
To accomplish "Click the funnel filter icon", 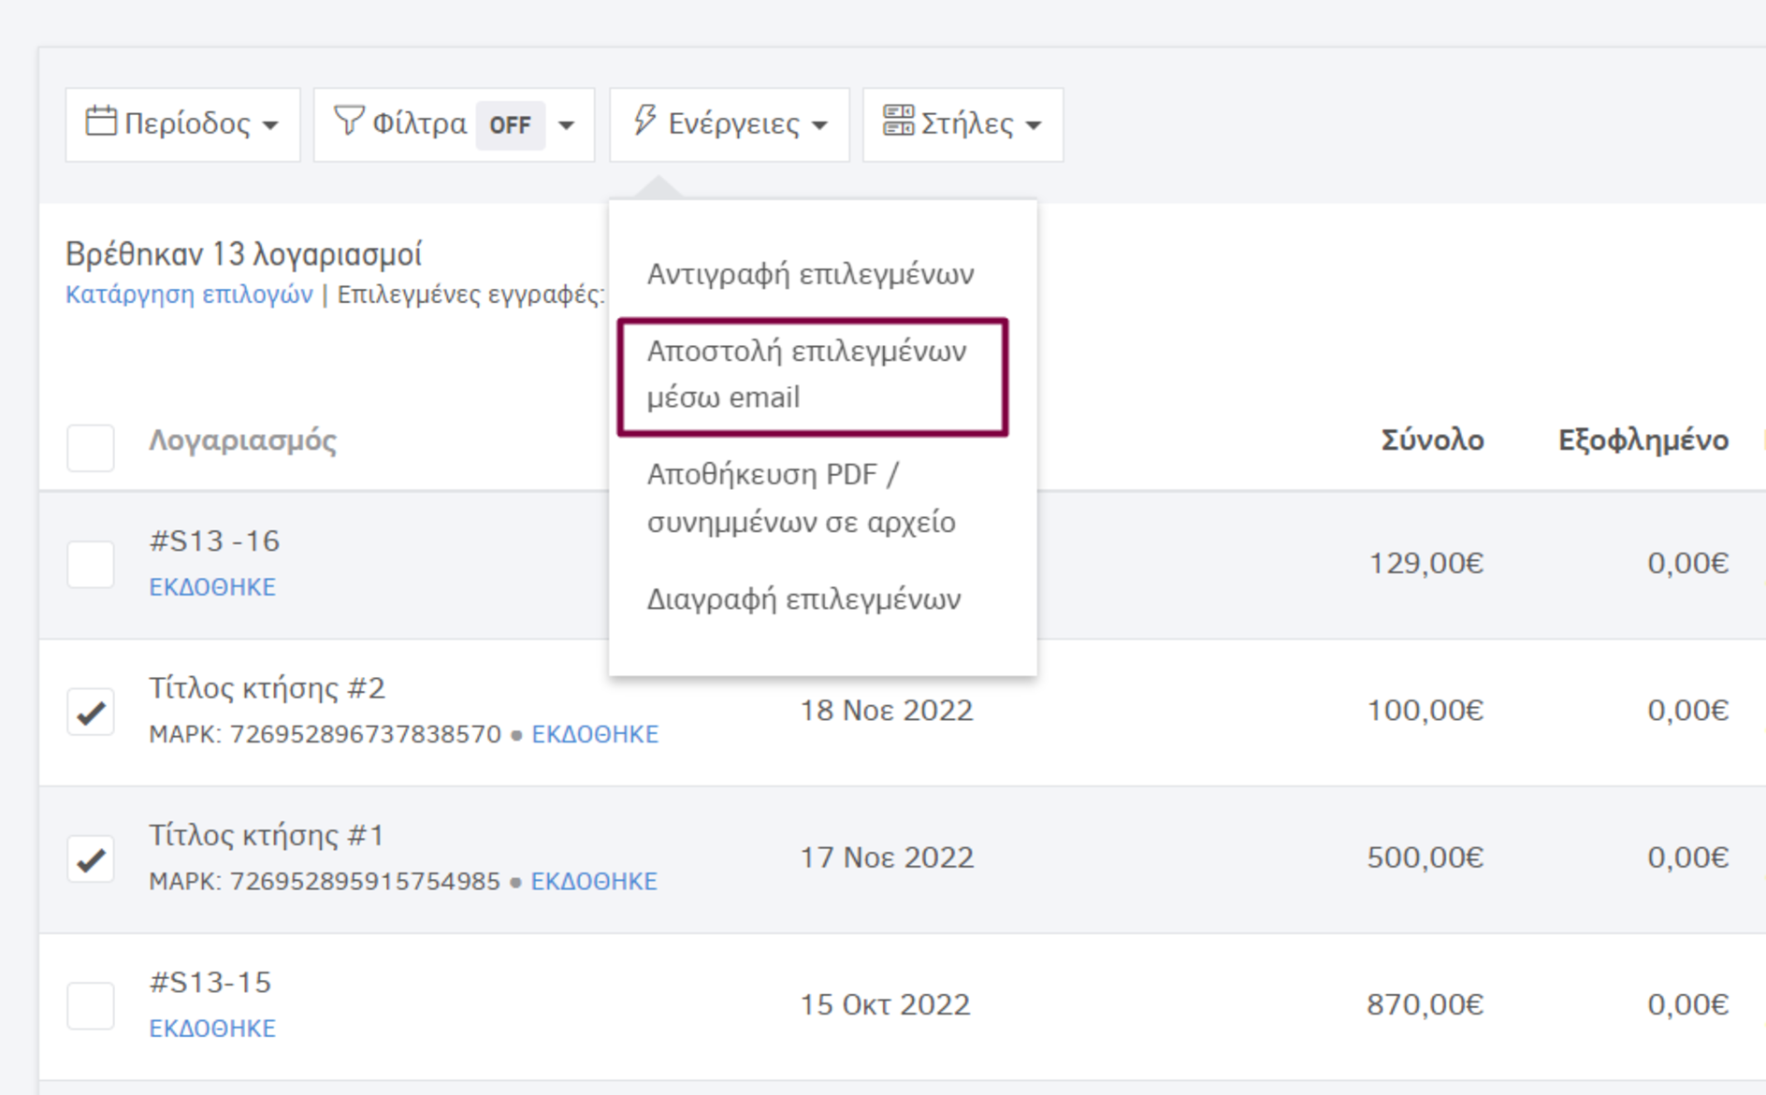I will [x=348, y=121].
